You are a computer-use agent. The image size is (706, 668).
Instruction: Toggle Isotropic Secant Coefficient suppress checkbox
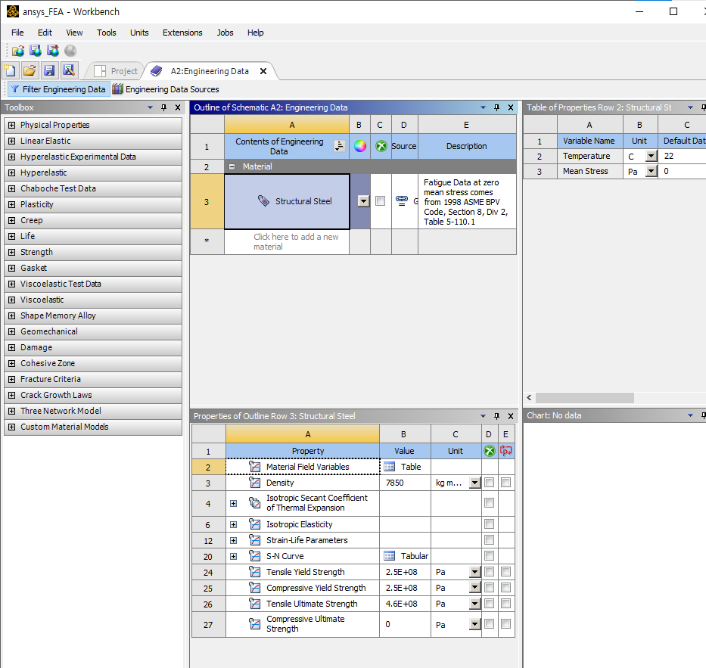[489, 502]
